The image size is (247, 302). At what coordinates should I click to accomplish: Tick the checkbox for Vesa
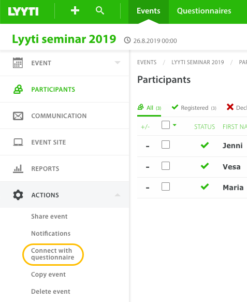166,166
